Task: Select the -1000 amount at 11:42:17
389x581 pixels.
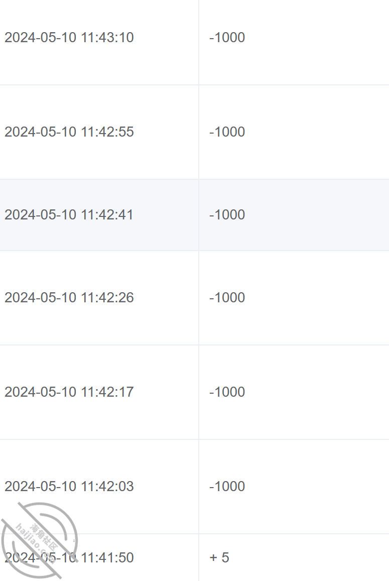Action: pyautogui.click(x=227, y=392)
